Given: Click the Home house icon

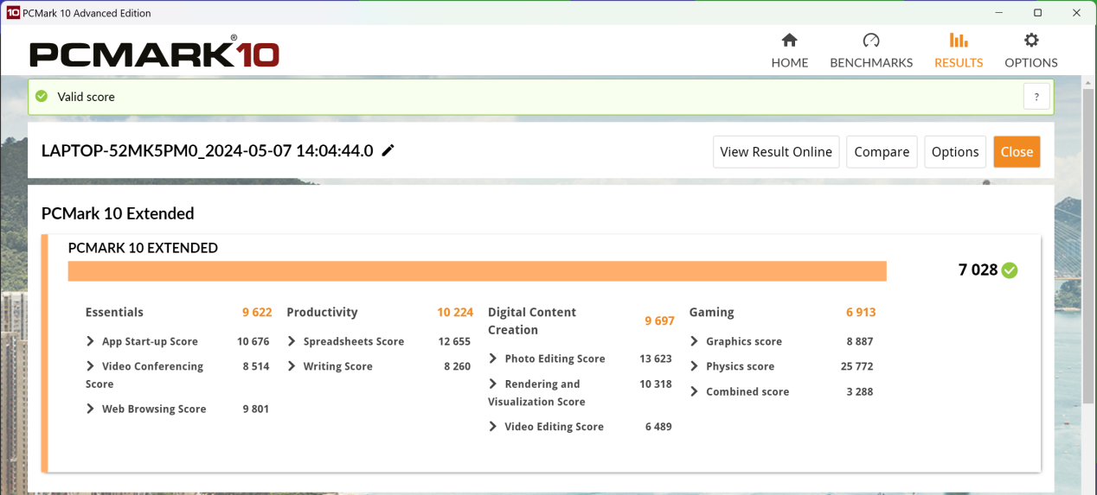Looking at the screenshot, I should 789,41.
